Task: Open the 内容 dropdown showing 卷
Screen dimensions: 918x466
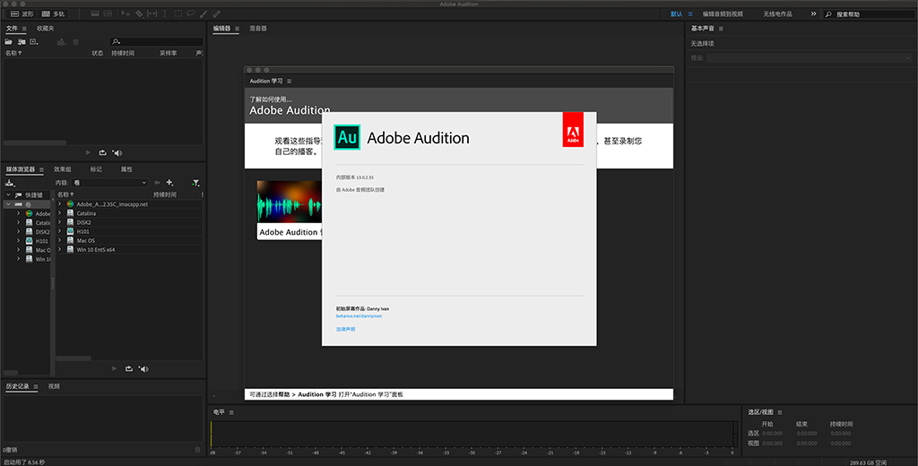Action: coord(110,183)
